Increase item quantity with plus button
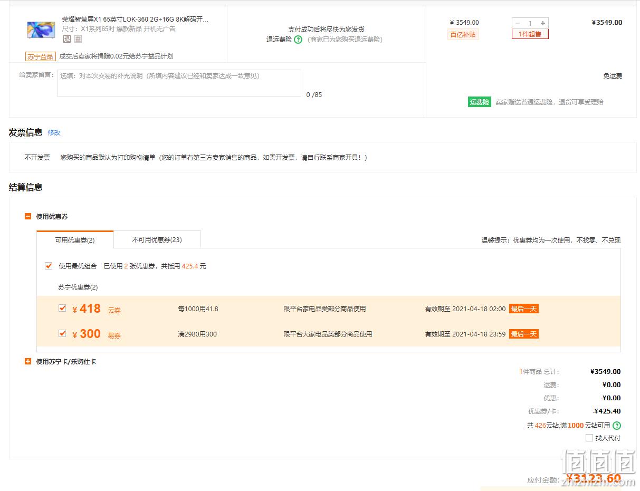The width and height of the screenshot is (640, 491). click(543, 23)
